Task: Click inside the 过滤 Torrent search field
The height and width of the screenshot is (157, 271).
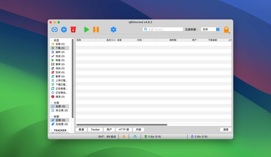Action: (162, 29)
